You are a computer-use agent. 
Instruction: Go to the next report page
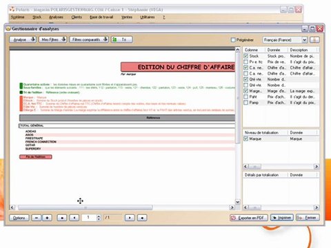[x=130, y=218]
